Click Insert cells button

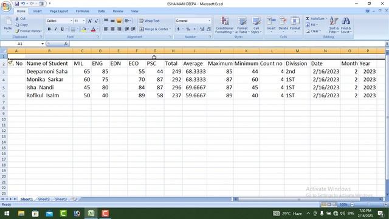coord(271,24)
